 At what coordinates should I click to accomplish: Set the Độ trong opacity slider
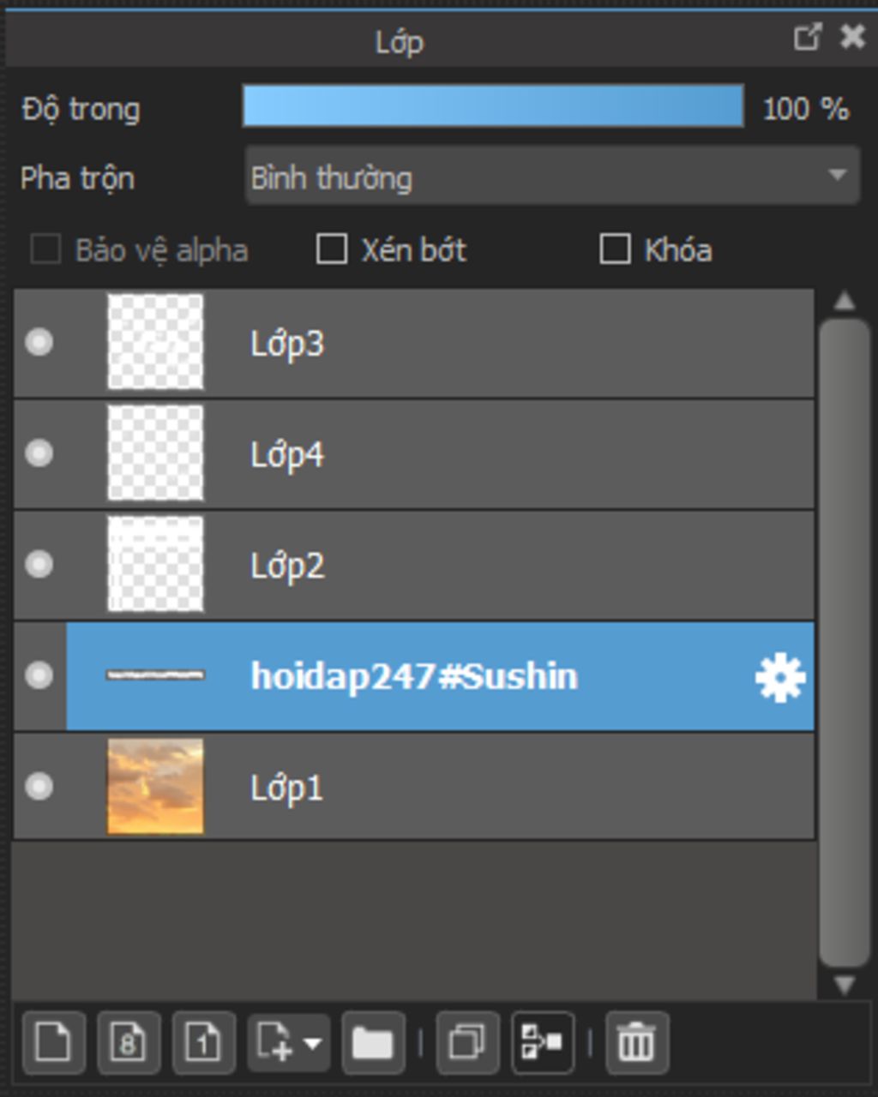[x=493, y=106]
